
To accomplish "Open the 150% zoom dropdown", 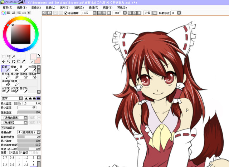I will (94, 13).
